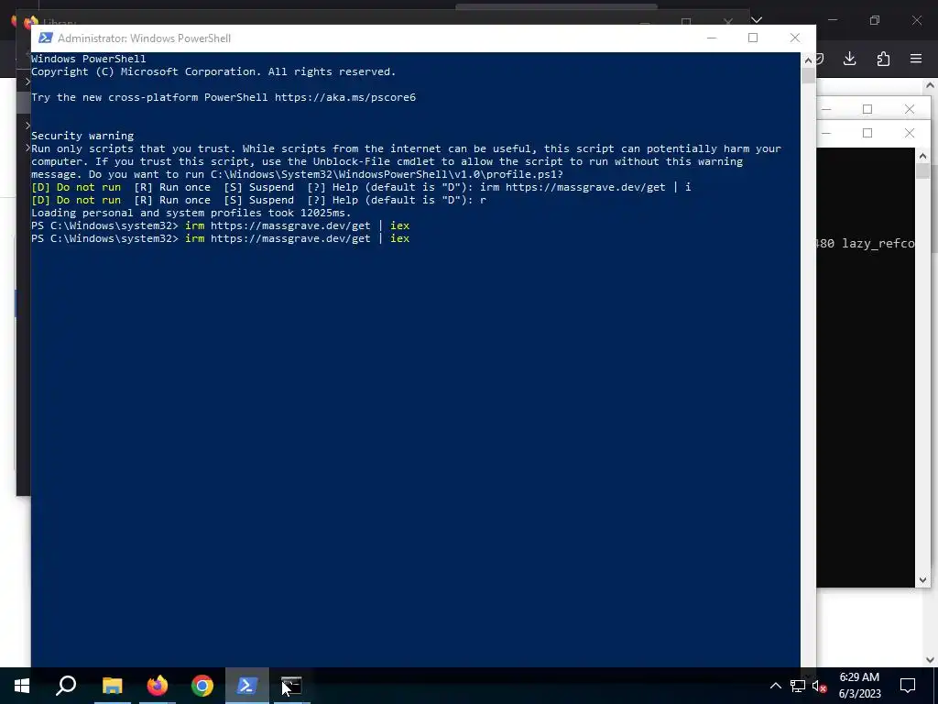Close the lower background console window
This screenshot has width=938, height=704.
(x=910, y=133)
